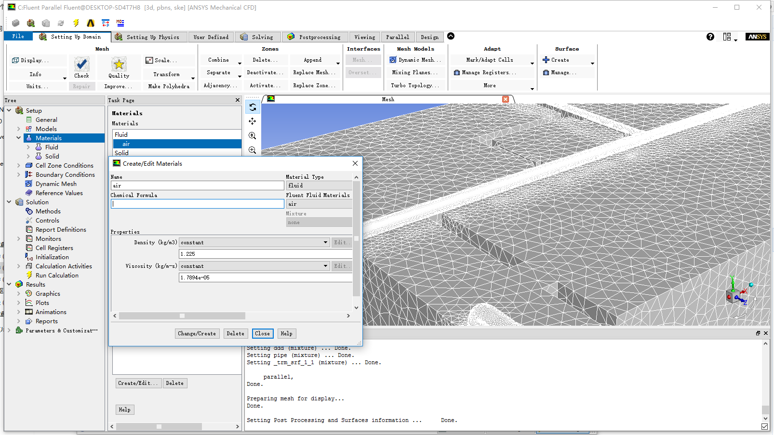The height and width of the screenshot is (435, 774).
Task: Collapse the Setup tree node
Action: point(9,110)
